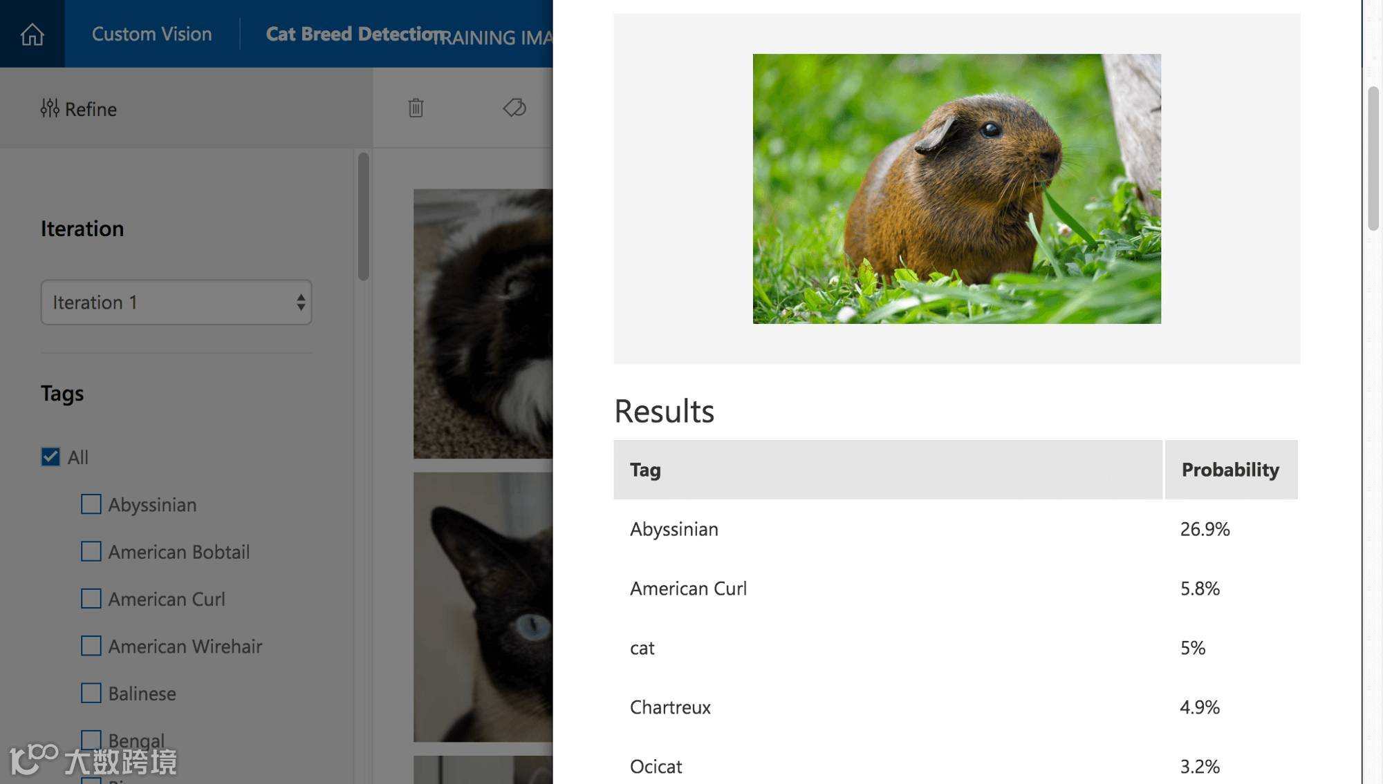Click the home icon in header
1383x784 pixels.
[x=32, y=34]
